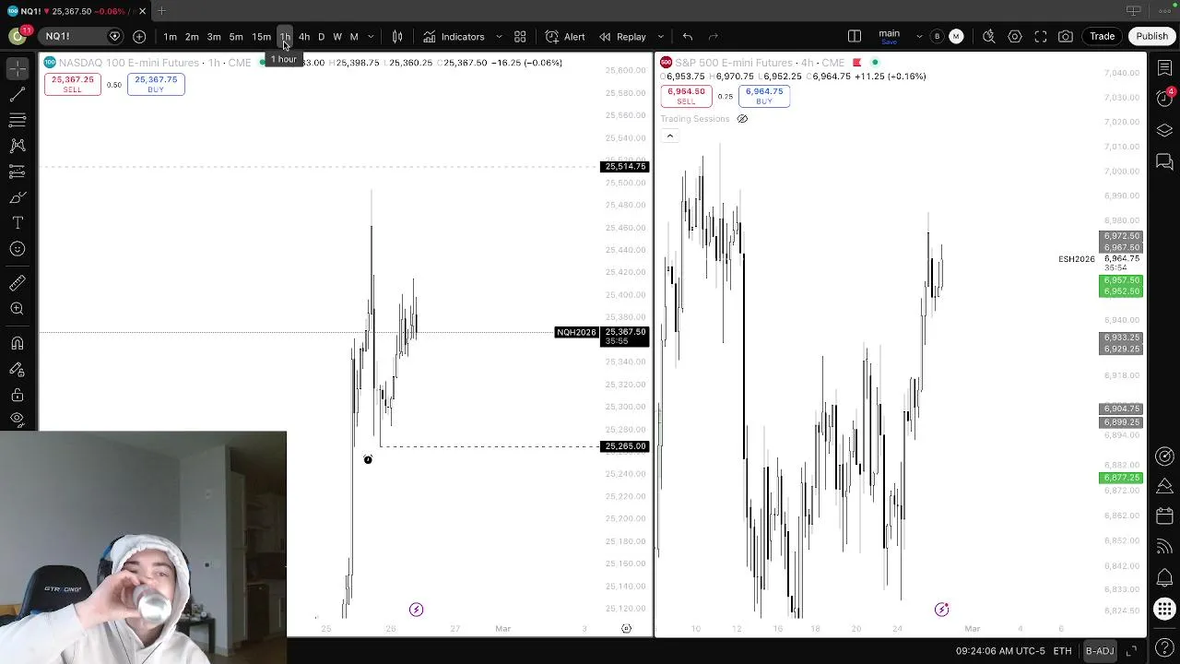1180x664 pixels.
Task: Toggle magnet mode for drawings
Action: [17, 343]
